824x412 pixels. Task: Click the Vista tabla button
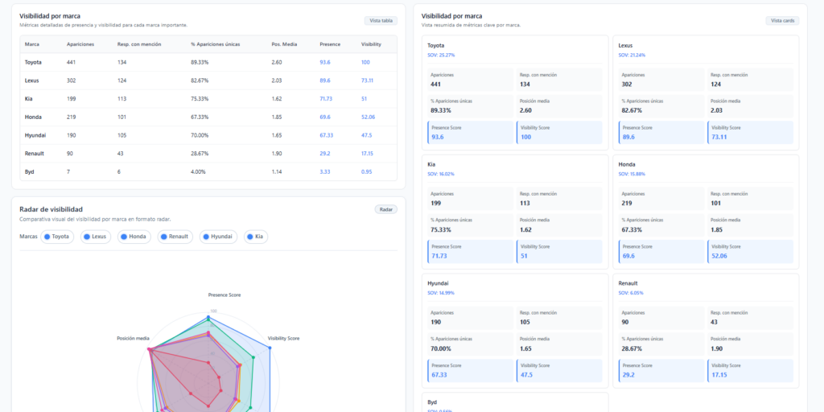[x=381, y=21]
